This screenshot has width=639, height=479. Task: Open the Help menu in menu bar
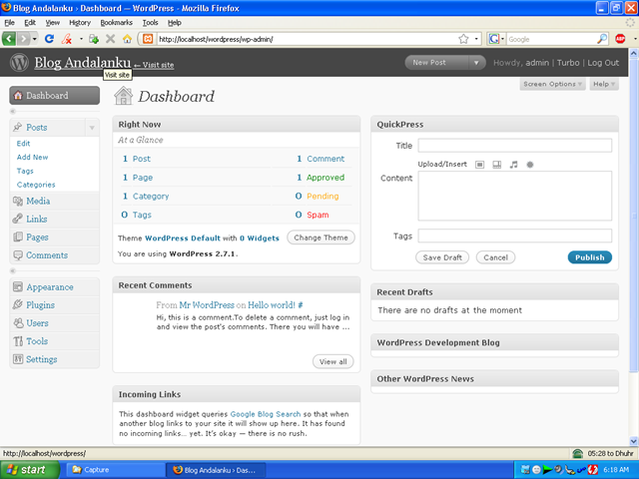[175, 22]
